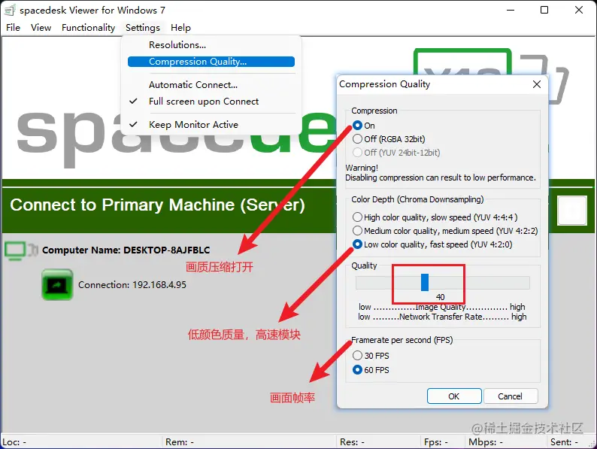Click the Loc status bar entry
The height and width of the screenshot is (449, 597).
pos(14,442)
